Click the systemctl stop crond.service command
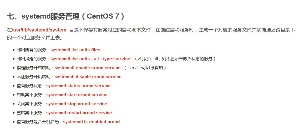The image size is (300, 134). pos(77,104)
